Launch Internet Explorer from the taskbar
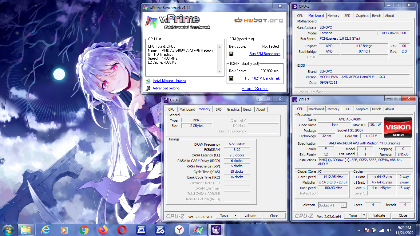Screen dimensions: 420x236 point(46,230)
